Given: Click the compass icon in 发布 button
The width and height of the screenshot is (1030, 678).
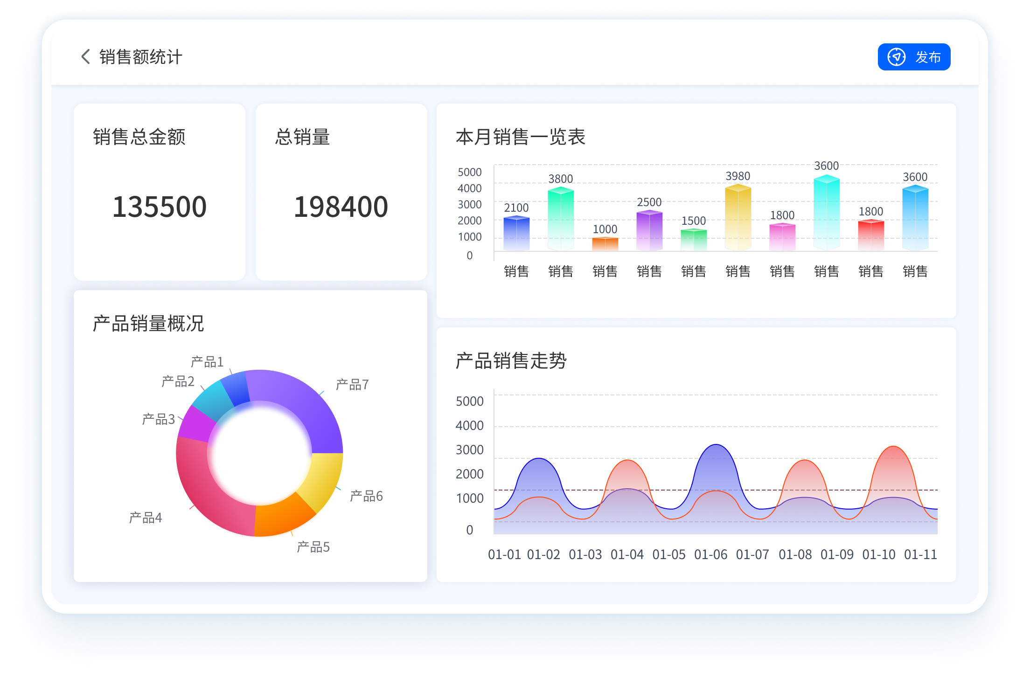Looking at the screenshot, I should [x=896, y=57].
